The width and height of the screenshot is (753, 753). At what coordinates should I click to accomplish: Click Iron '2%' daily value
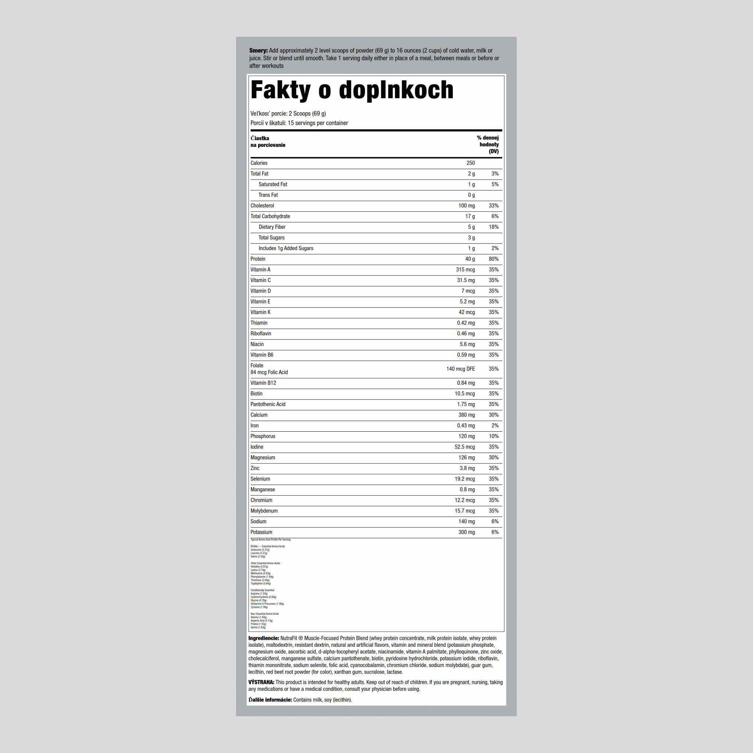(x=495, y=426)
